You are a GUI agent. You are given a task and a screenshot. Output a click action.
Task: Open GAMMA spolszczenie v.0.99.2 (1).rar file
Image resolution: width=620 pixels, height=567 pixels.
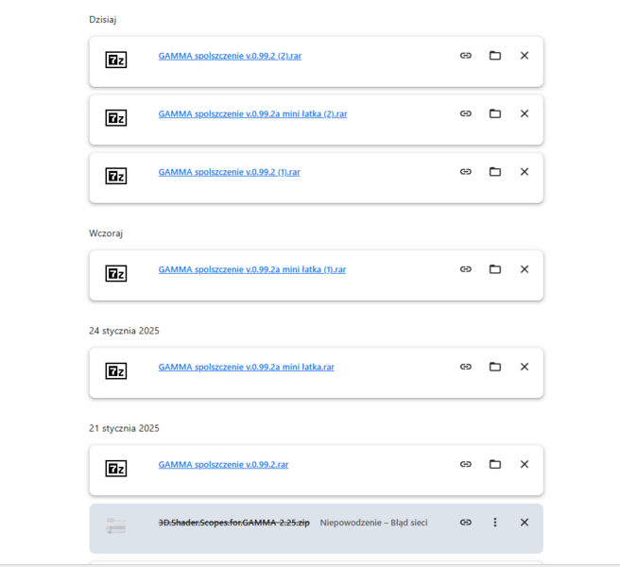[229, 172]
